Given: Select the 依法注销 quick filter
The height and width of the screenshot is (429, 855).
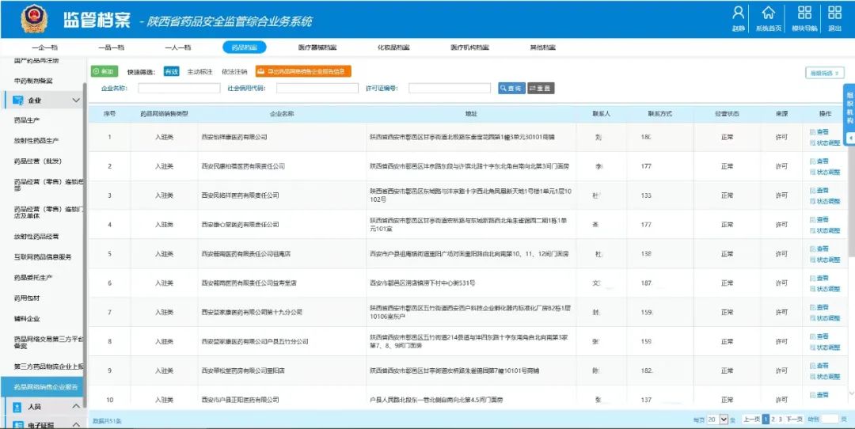Looking at the screenshot, I should pos(234,71).
